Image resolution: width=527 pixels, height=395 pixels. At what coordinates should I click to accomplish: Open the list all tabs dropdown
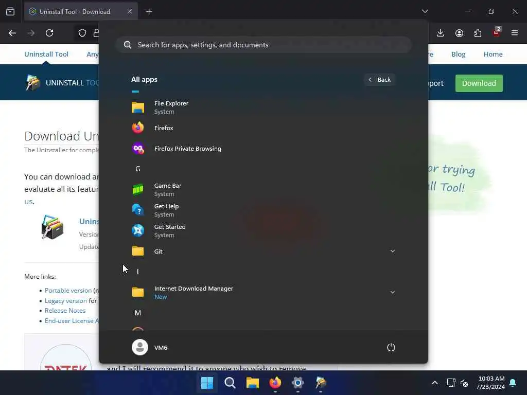tap(425, 11)
